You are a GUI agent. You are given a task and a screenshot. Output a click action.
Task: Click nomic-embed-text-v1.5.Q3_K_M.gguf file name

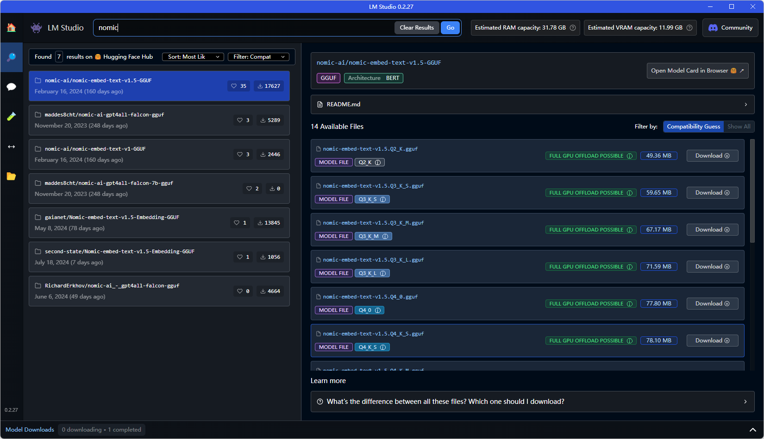(373, 223)
